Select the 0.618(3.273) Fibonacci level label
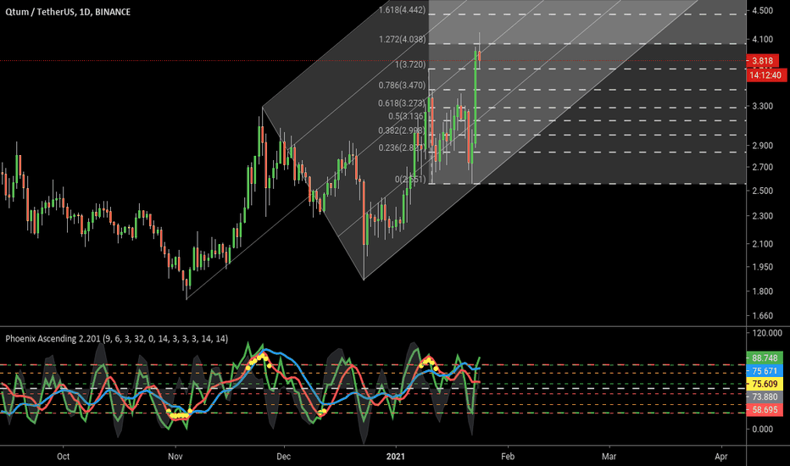Viewport: 790px width, 466px height. [402, 103]
